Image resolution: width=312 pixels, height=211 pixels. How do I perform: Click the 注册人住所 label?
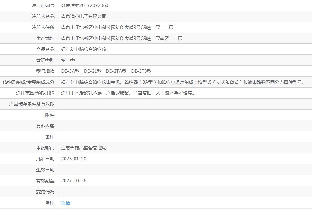(x=43, y=27)
